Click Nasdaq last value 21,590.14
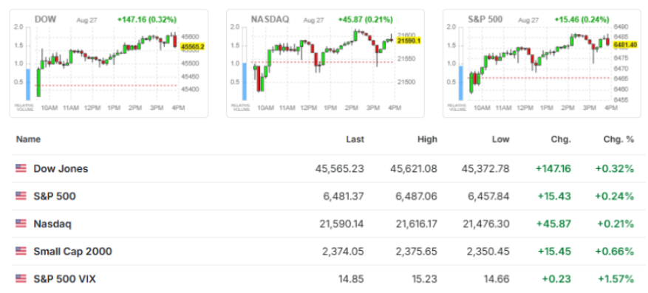Screen dimensions: 648x293 (x=342, y=224)
